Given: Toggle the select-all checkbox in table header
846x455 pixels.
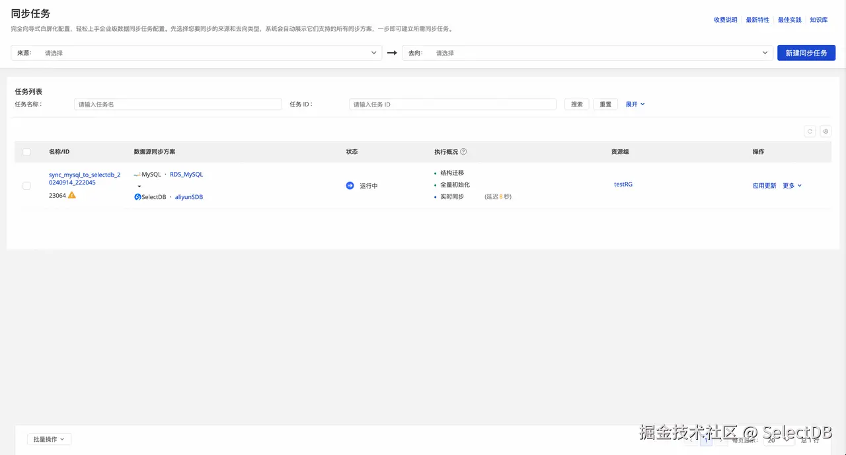Looking at the screenshot, I should click(26, 152).
